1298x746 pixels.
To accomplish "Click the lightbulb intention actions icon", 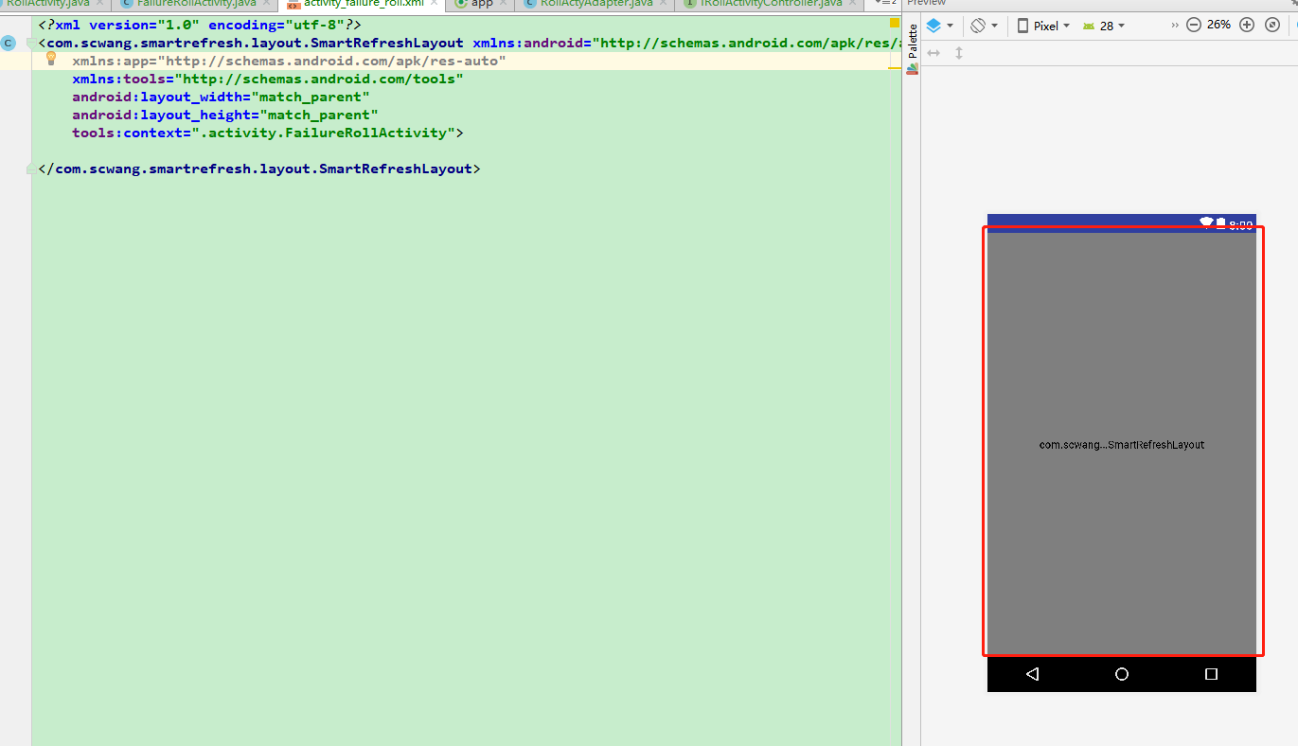I will [x=50, y=58].
